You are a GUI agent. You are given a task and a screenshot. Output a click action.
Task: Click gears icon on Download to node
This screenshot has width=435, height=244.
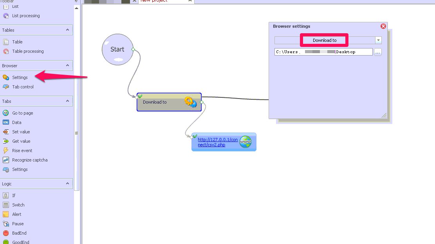click(x=191, y=102)
